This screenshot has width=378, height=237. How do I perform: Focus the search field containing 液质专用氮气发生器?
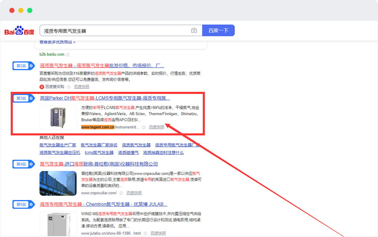(121, 30)
